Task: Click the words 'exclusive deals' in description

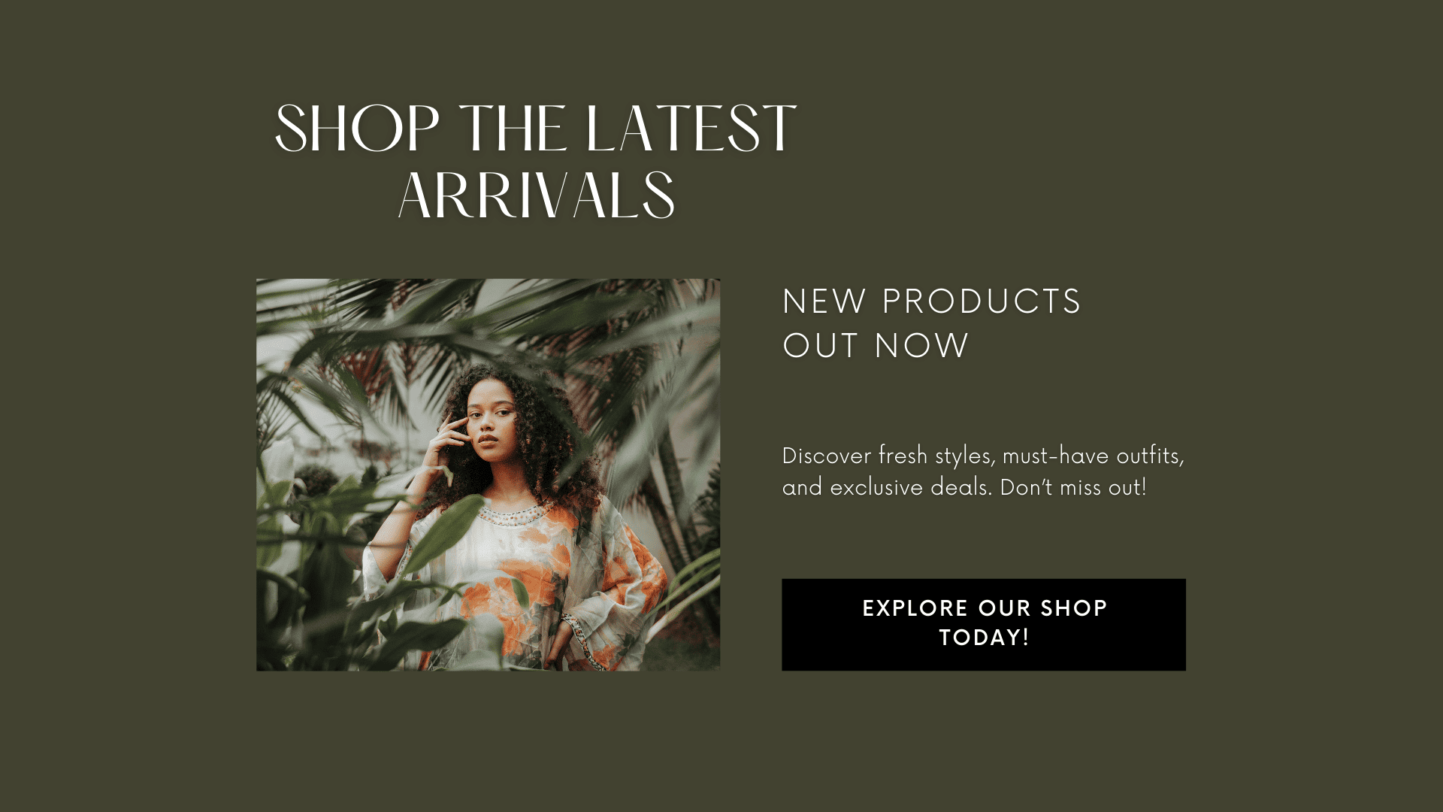Action: 911,487
